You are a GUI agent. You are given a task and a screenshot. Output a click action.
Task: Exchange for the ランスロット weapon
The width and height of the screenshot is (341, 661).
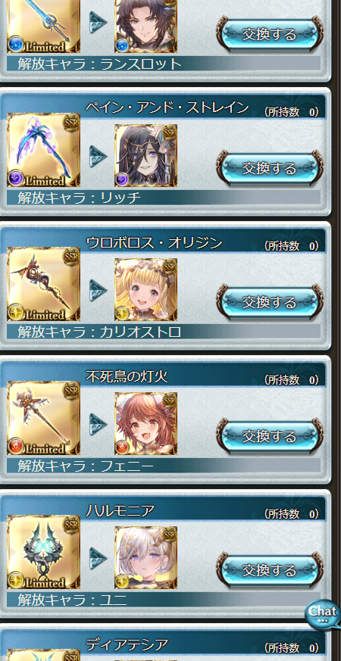pyautogui.click(x=270, y=34)
